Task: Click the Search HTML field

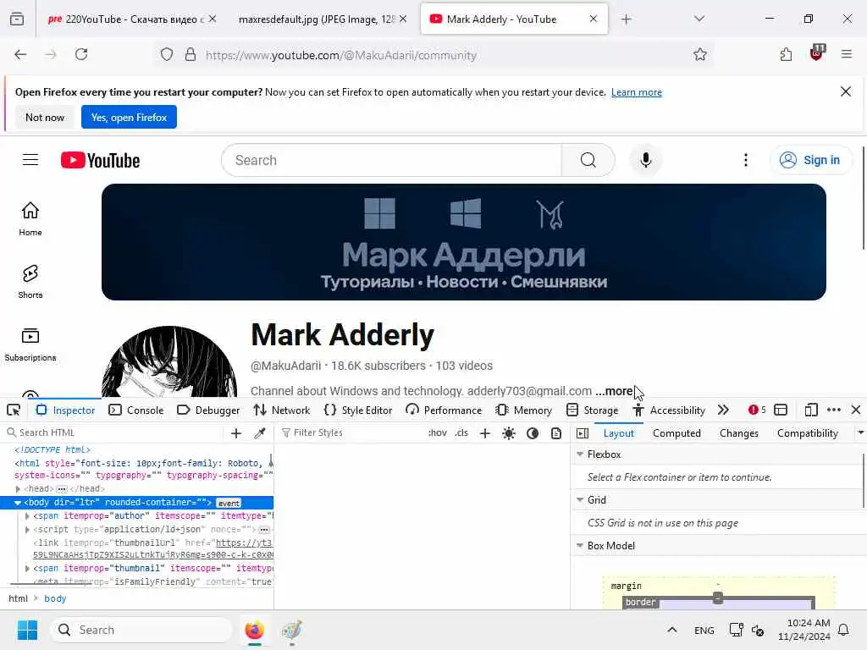Action: pyautogui.click(x=113, y=432)
